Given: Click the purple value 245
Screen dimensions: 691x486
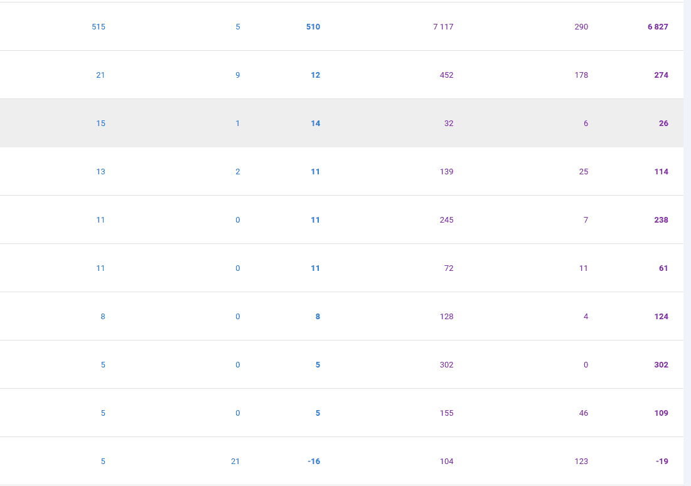Looking at the screenshot, I should click(x=446, y=220).
